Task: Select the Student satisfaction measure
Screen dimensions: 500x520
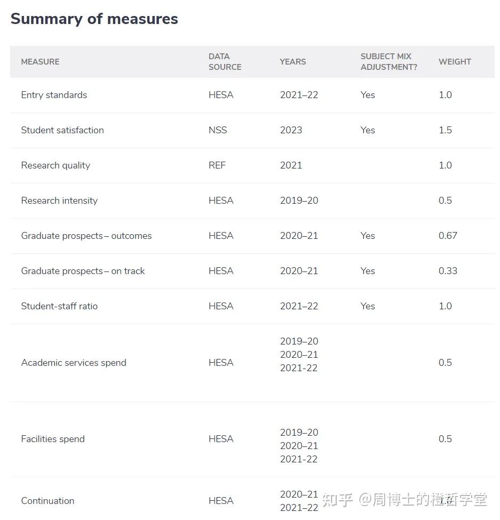Action: click(62, 130)
